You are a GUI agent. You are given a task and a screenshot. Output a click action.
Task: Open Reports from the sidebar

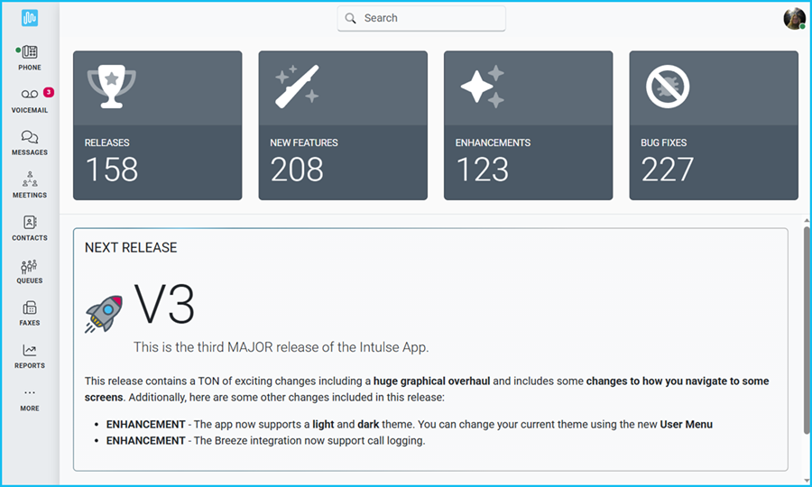(x=30, y=355)
